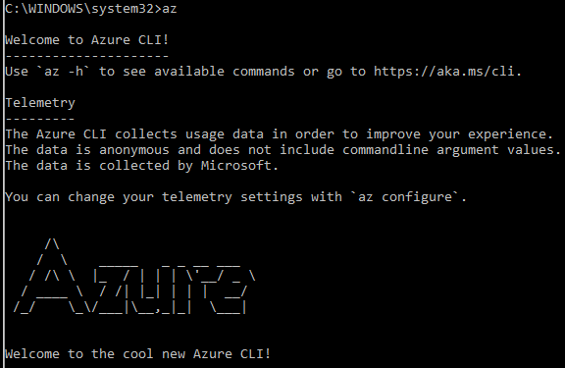Click the word 'anonymous' in the data line
565x368 pixels.
coord(134,150)
